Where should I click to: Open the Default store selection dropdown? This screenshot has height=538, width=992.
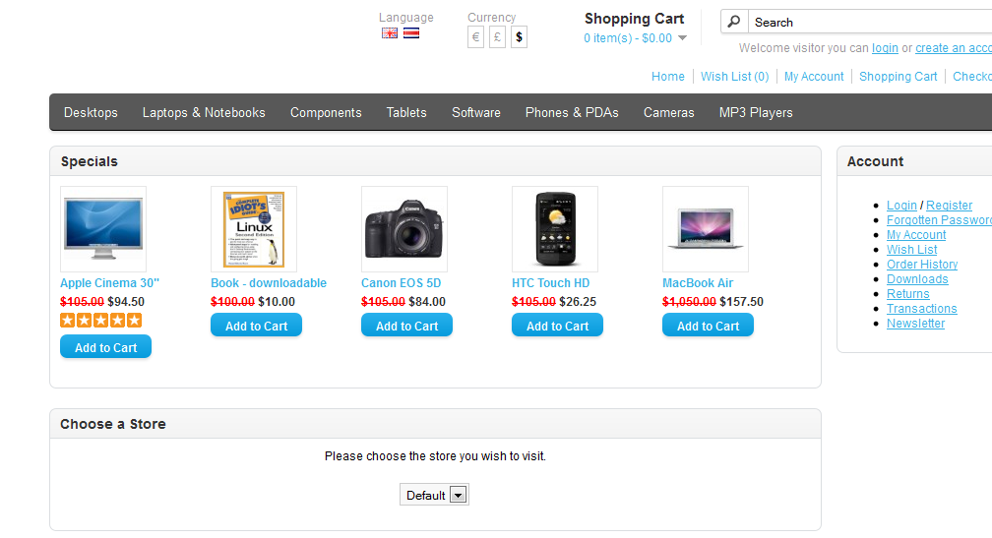click(x=434, y=495)
